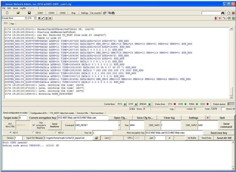Click the Target node input field

23,118
